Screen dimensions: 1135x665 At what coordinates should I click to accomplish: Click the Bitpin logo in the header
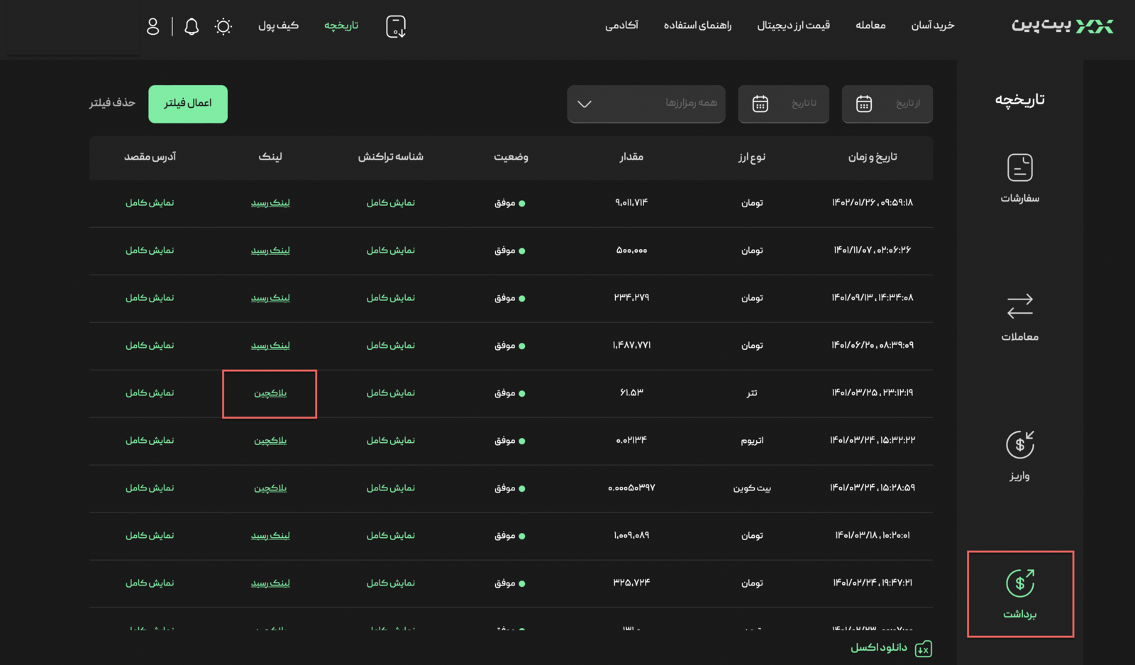click(x=1062, y=26)
